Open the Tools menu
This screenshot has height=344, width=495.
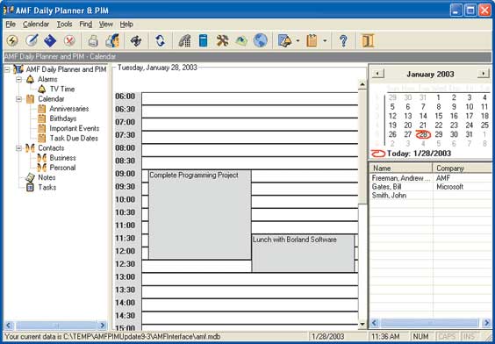point(64,25)
